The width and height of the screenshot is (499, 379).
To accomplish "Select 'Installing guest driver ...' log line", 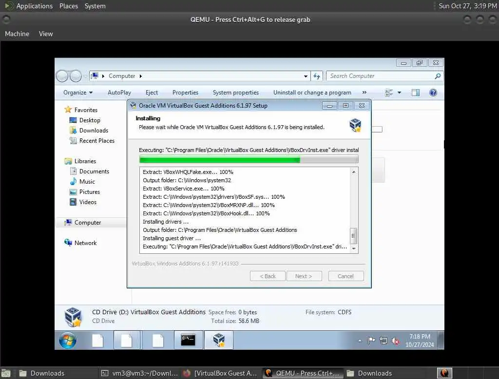I will point(172,238).
